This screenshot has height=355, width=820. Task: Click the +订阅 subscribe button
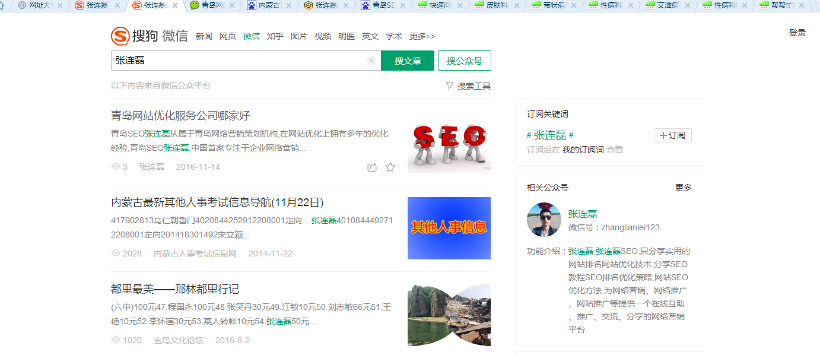(673, 135)
